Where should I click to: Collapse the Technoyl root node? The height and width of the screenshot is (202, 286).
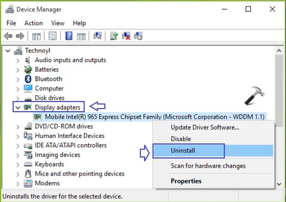[x=8, y=51]
